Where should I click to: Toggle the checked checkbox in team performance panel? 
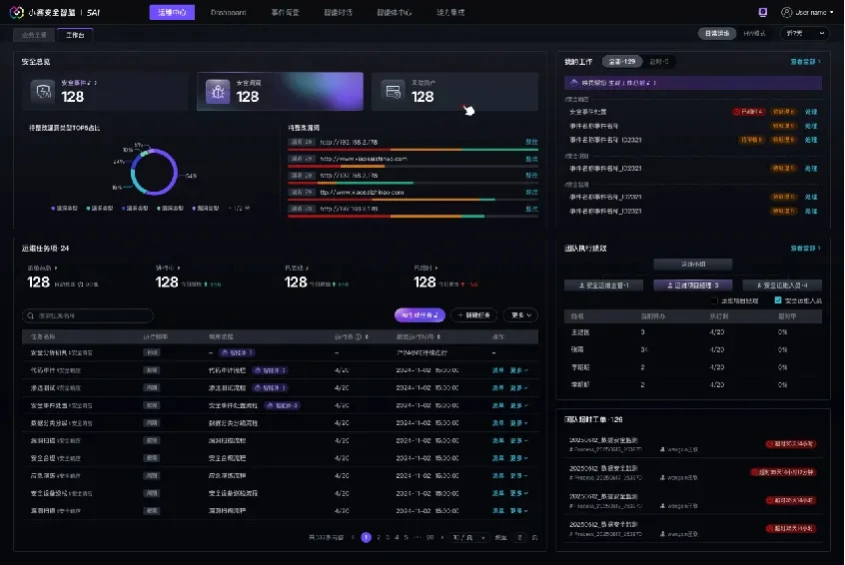coord(777,299)
